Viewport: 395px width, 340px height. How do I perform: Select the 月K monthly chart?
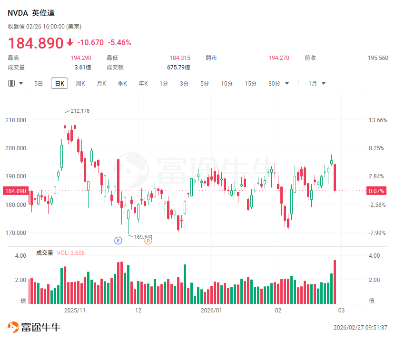(x=101, y=84)
